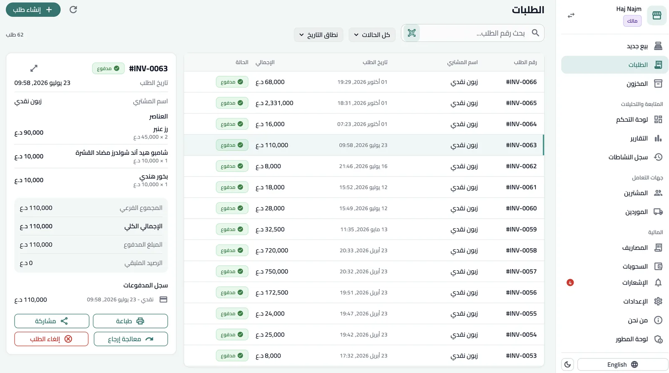Select order row #INV-0065
669x373 pixels.
364,103
